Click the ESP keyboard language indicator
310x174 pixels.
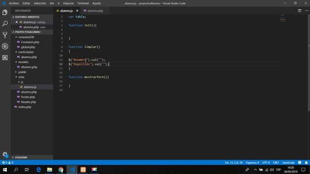click(x=279, y=170)
